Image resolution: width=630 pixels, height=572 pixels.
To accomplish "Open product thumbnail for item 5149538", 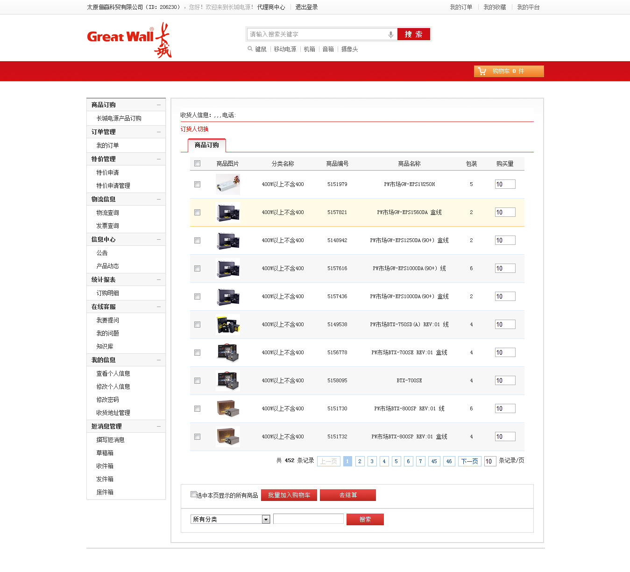I will (x=228, y=324).
